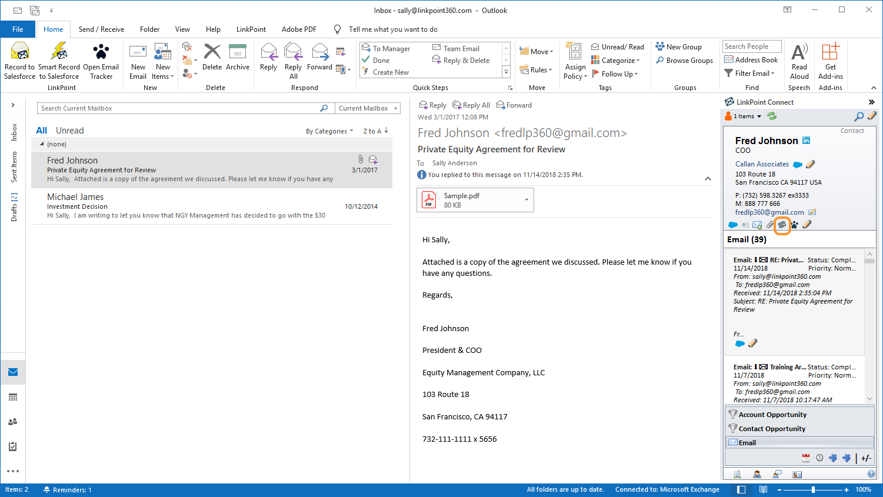Adjust the zoom slider handle
This screenshot has height=497, width=883.
pyautogui.click(x=814, y=489)
